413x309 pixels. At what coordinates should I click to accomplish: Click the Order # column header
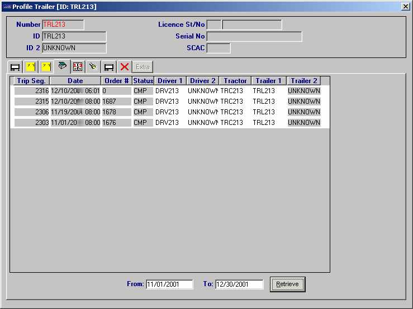pyautogui.click(x=116, y=81)
